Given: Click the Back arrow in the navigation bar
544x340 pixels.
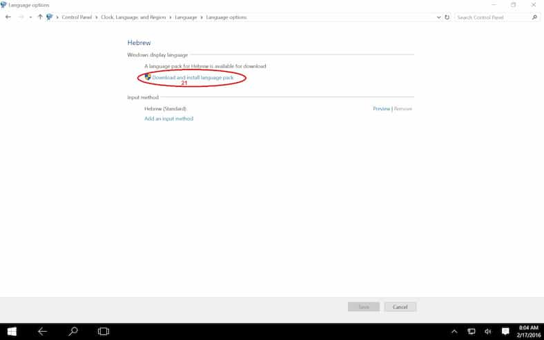Looking at the screenshot, I should [8, 17].
